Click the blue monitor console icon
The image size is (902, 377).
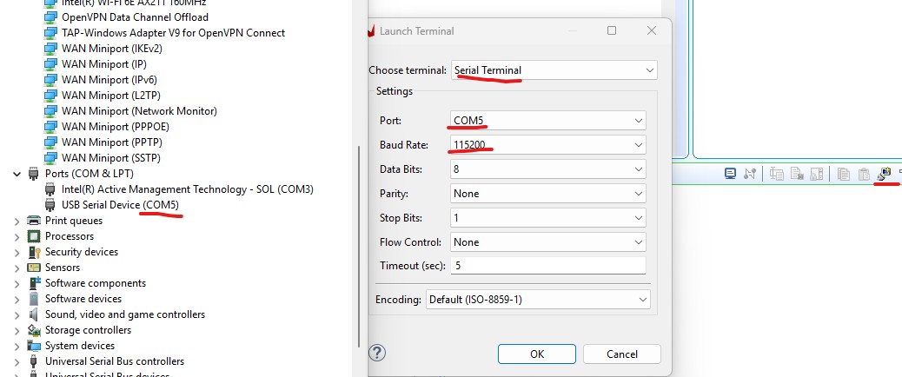click(x=731, y=175)
